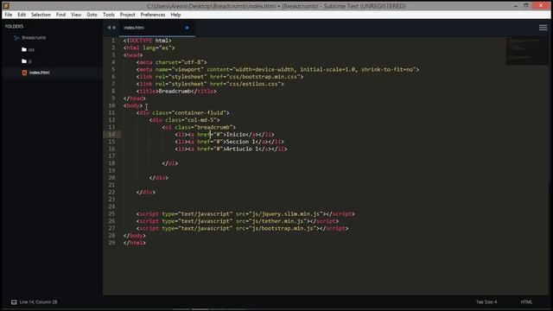
Task: Open the css folder
Action: 31,50
